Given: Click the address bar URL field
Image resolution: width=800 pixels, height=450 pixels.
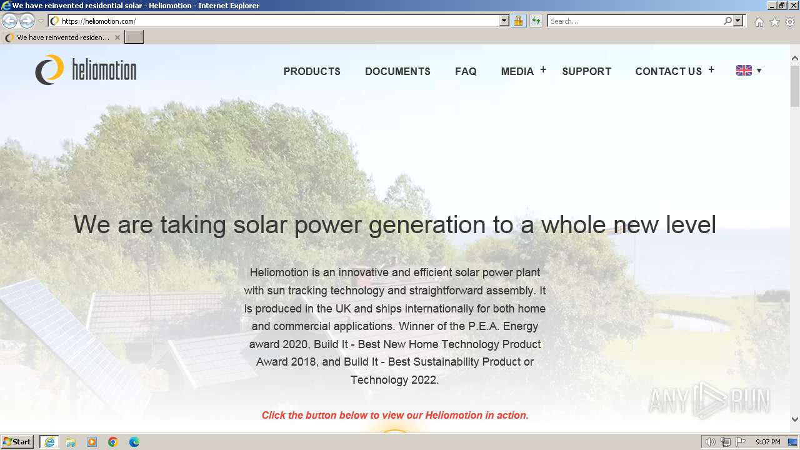Looking at the screenshot, I should point(279,21).
